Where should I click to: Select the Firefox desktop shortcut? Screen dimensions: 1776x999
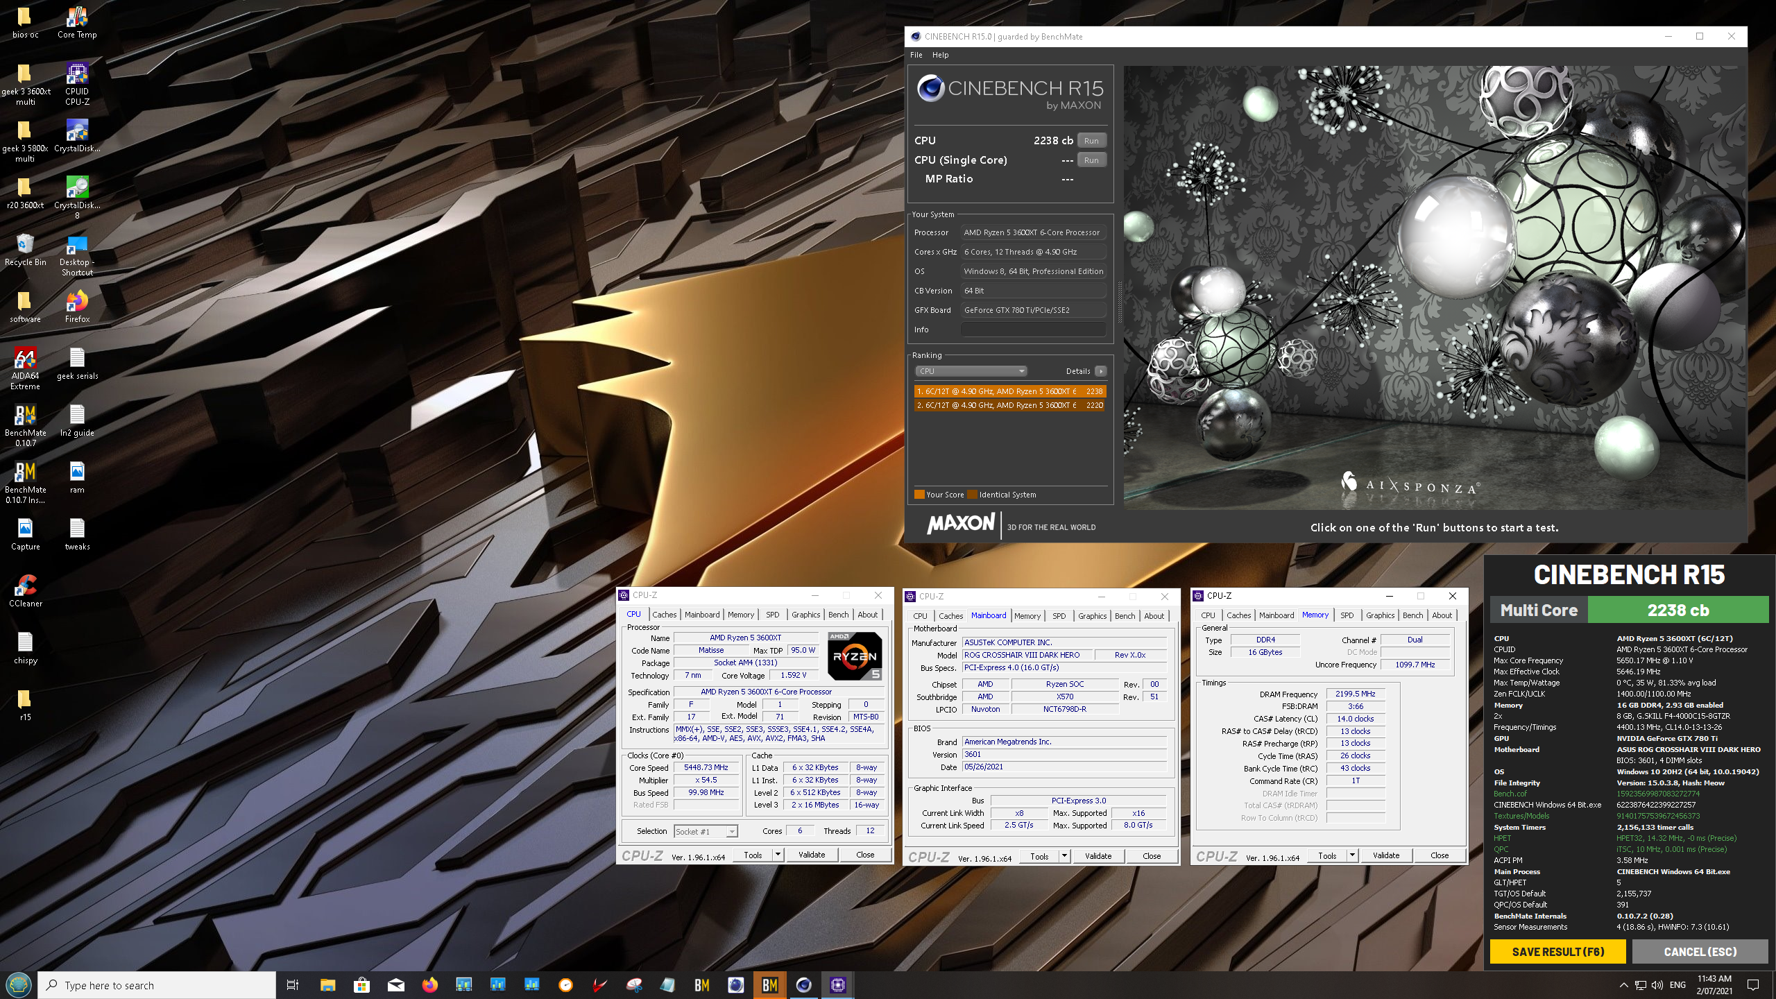click(x=77, y=307)
